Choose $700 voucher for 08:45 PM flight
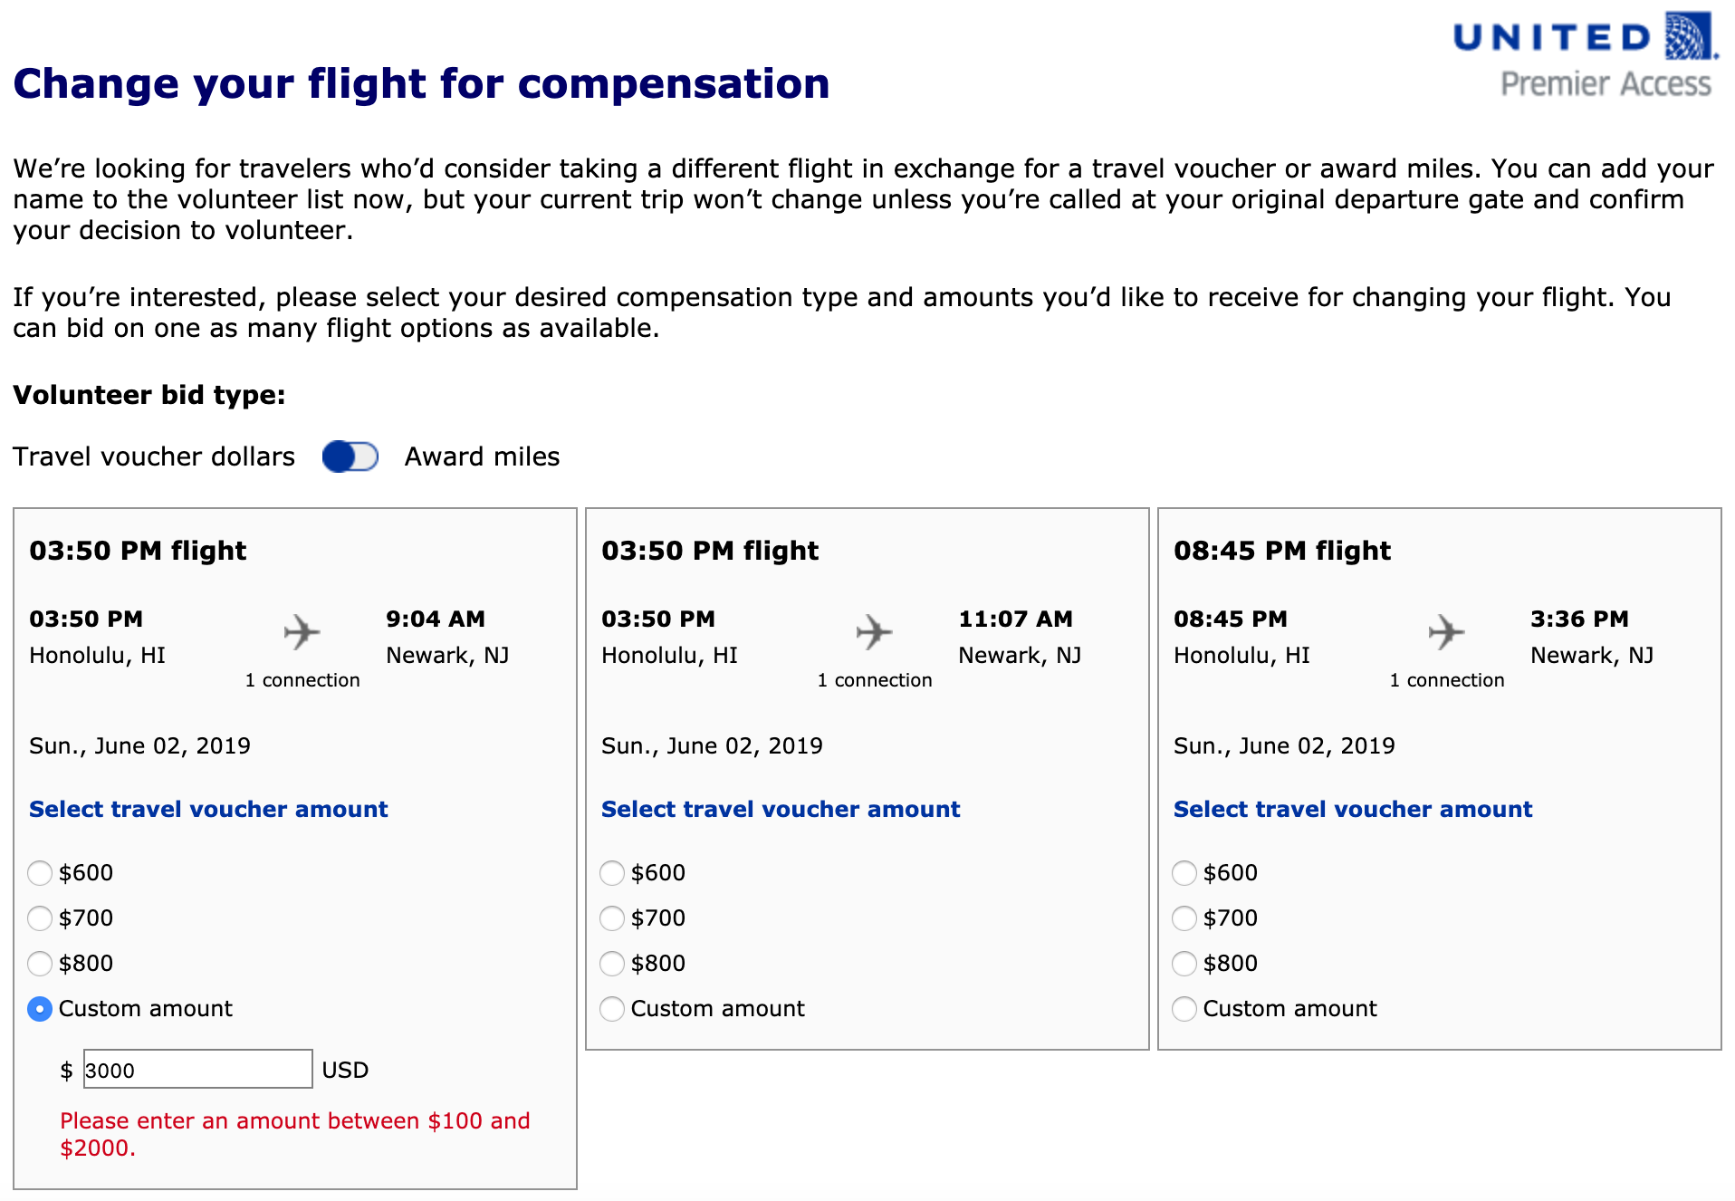The width and height of the screenshot is (1735, 1201). coord(1184,918)
